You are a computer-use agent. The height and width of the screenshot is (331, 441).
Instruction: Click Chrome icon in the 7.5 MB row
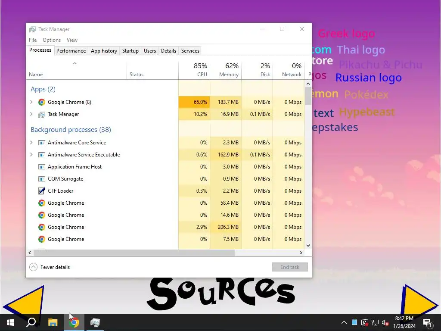42,239
